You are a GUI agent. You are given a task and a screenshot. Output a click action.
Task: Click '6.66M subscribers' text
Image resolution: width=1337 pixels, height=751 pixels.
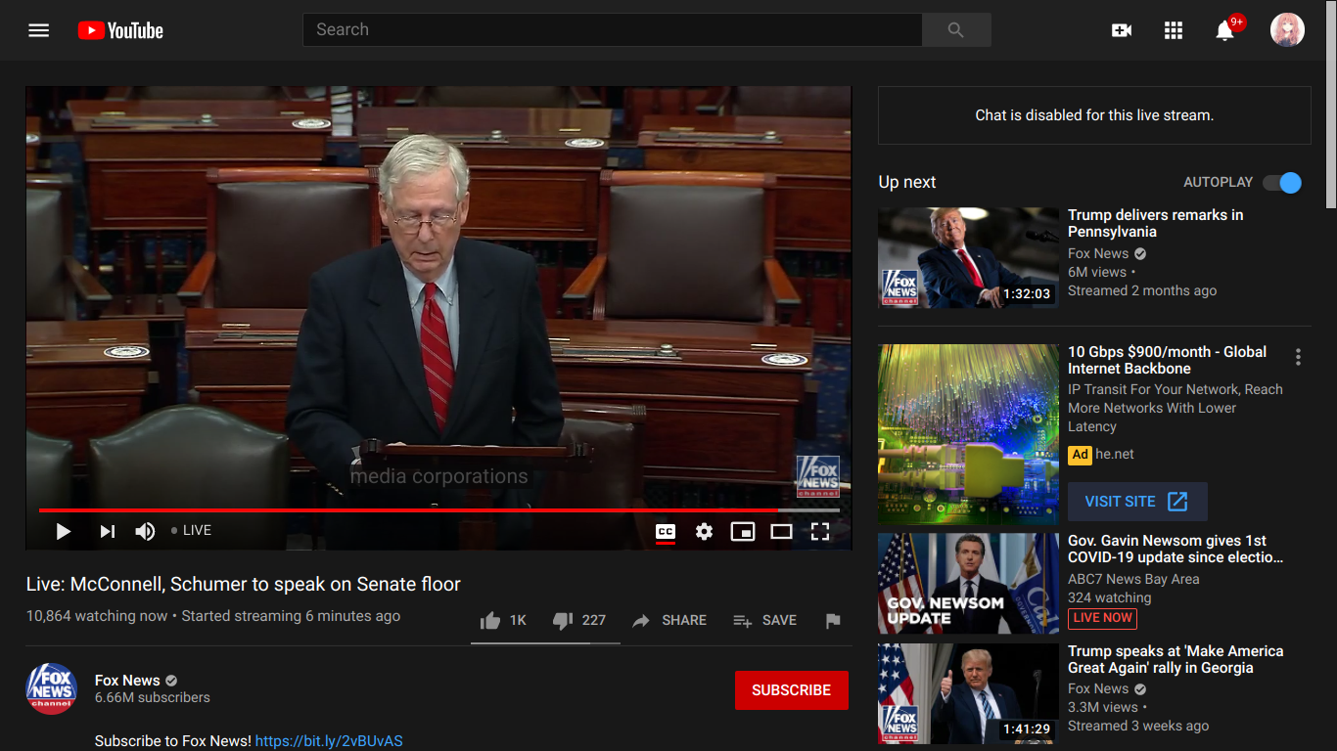pos(153,698)
